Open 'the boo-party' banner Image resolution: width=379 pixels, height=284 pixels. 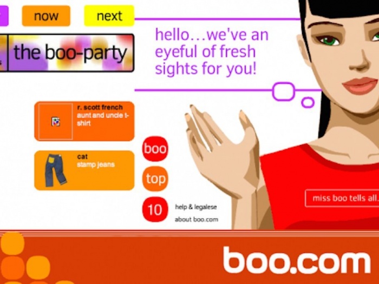[x=71, y=53]
